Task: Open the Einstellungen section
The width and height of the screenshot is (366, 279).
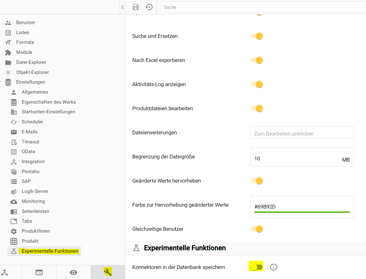Action: tap(31, 82)
